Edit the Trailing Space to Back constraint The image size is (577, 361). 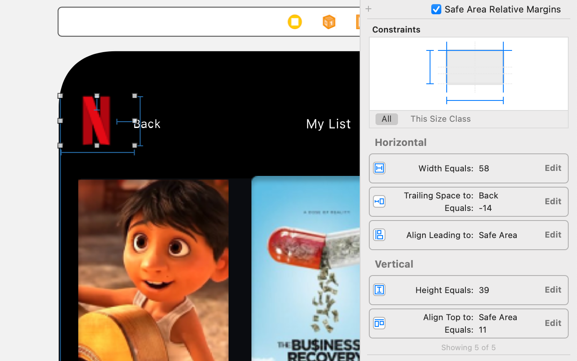(553, 201)
